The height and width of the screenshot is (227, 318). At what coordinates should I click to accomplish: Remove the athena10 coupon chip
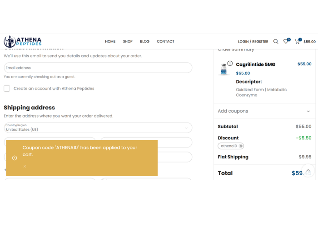point(240,146)
